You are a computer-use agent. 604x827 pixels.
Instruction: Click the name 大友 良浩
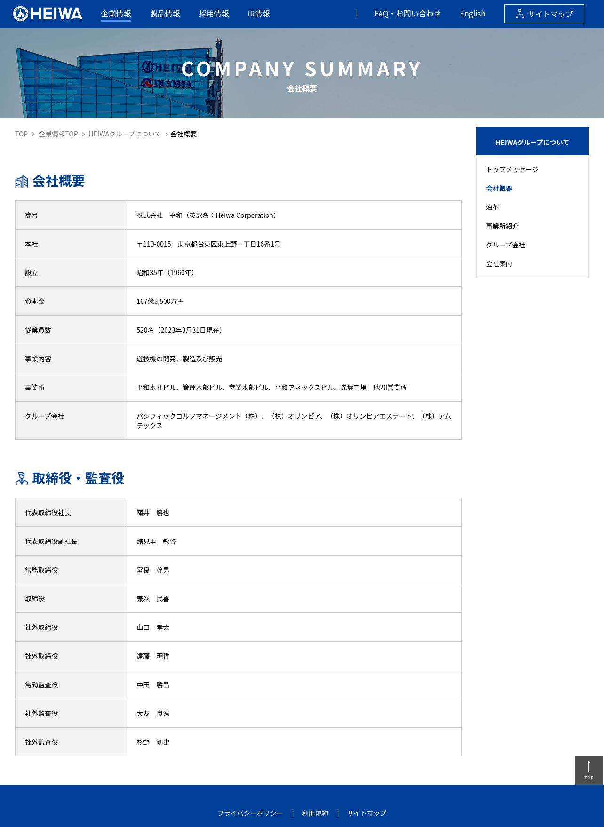point(153,714)
